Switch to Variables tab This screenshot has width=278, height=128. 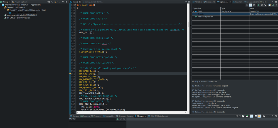click(x=197, y=2)
